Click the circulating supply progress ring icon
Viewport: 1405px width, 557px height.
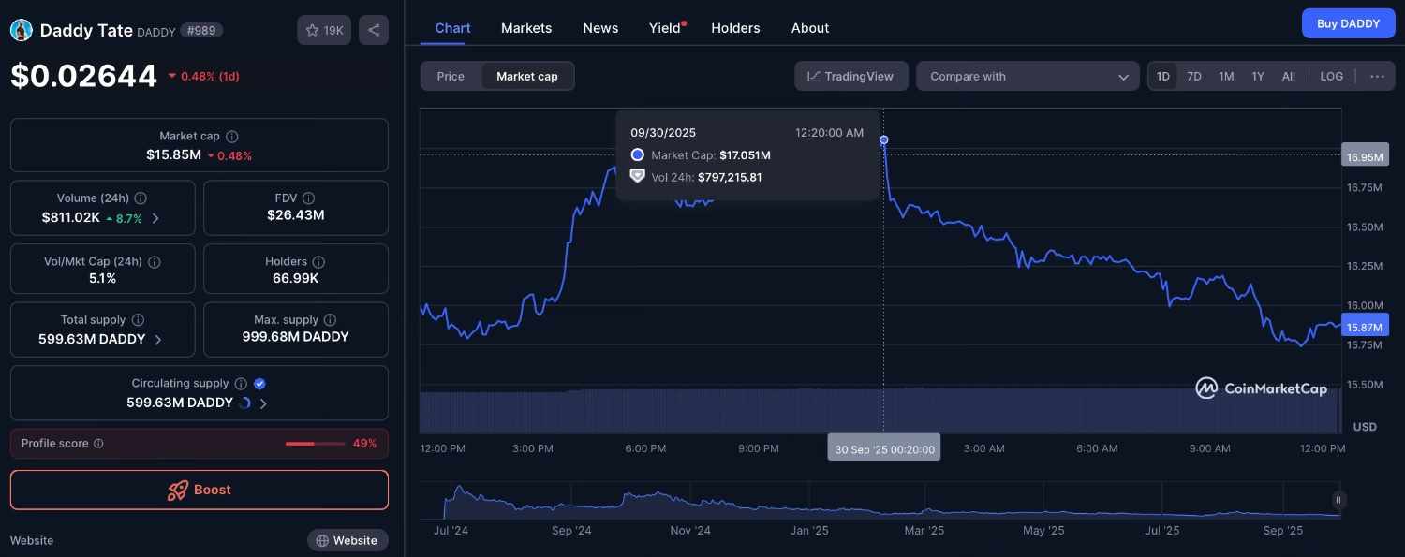click(x=245, y=403)
